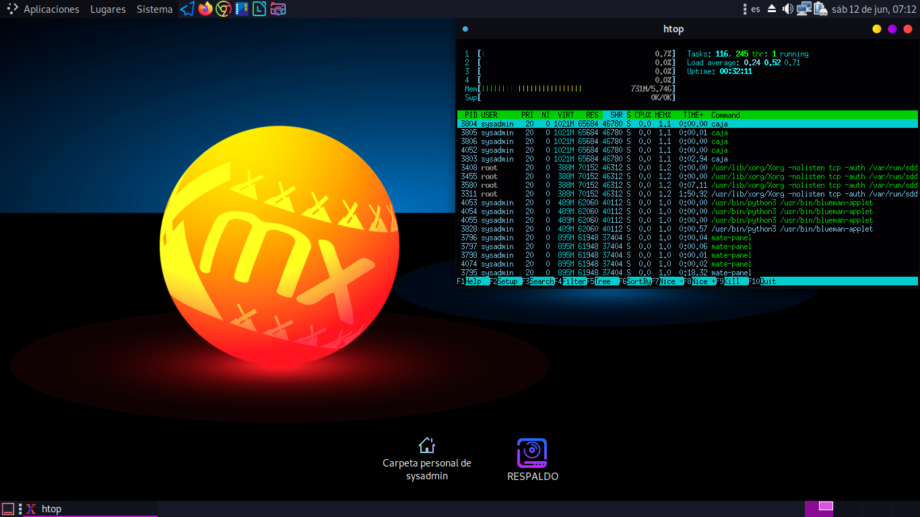Screen dimensions: 920x517
Task: Open the RESPALDO drive desktop icon
Action: (532, 453)
